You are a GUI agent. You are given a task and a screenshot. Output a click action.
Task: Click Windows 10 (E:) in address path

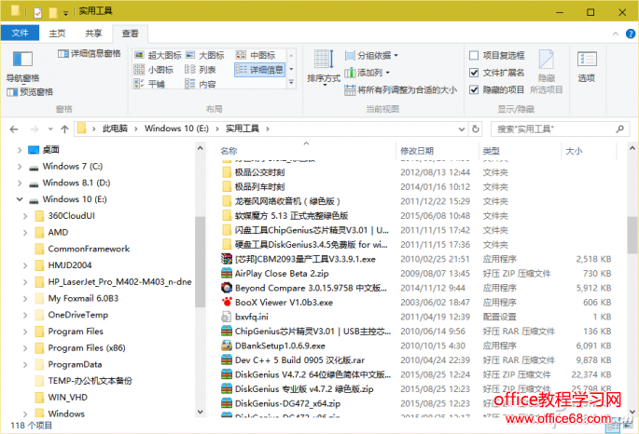(x=176, y=129)
